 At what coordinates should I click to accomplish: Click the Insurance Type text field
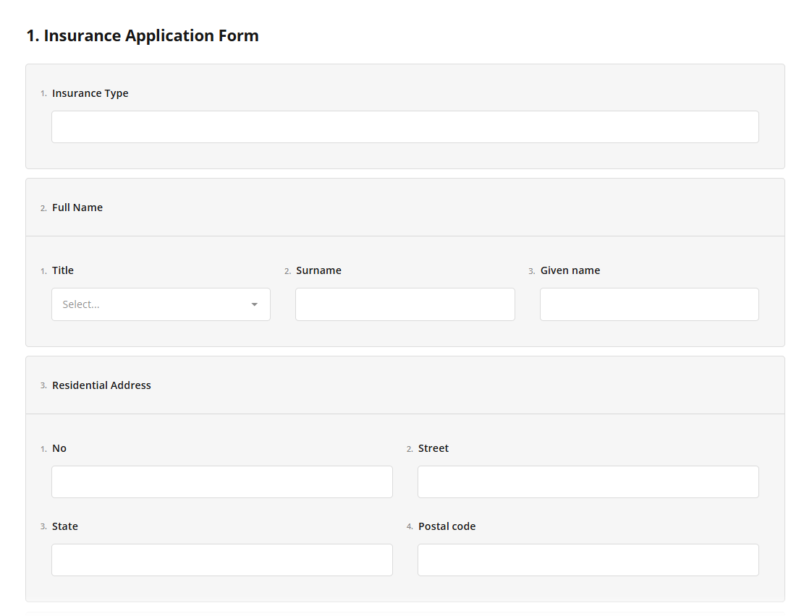tap(405, 127)
